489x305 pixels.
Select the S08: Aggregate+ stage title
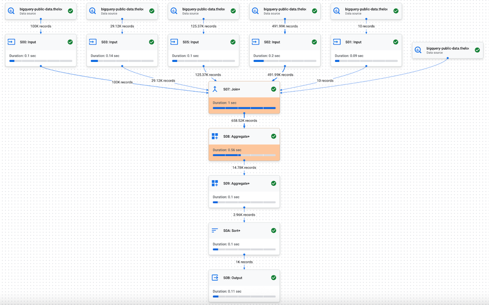[x=236, y=136]
